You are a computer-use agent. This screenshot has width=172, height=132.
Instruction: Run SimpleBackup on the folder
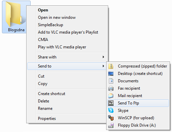click(67, 25)
